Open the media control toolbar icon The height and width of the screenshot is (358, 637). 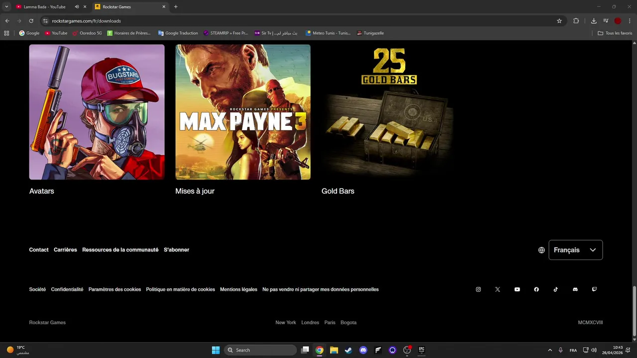[606, 21]
